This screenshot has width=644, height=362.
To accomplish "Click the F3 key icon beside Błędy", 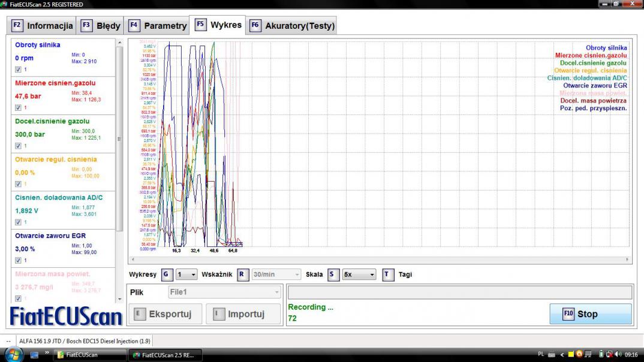I will [x=86, y=26].
